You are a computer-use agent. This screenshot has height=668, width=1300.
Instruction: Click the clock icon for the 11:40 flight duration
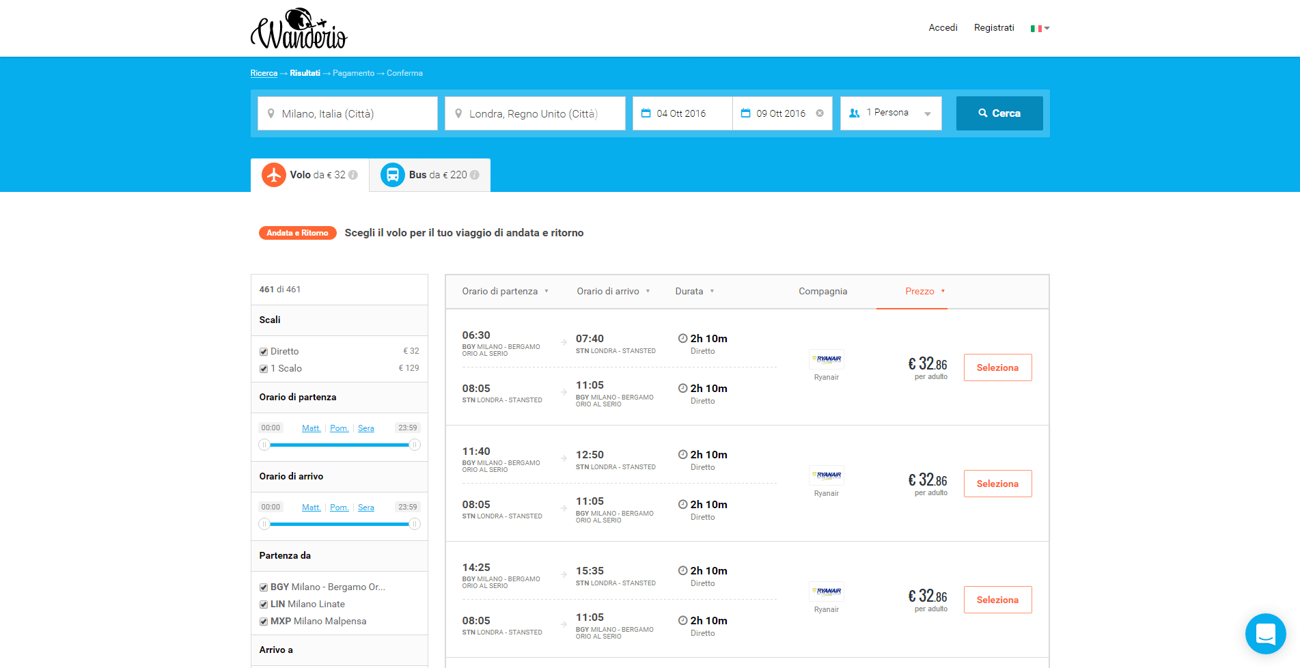point(682,454)
